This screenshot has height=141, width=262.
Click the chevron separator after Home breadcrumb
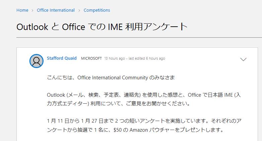(32, 10)
